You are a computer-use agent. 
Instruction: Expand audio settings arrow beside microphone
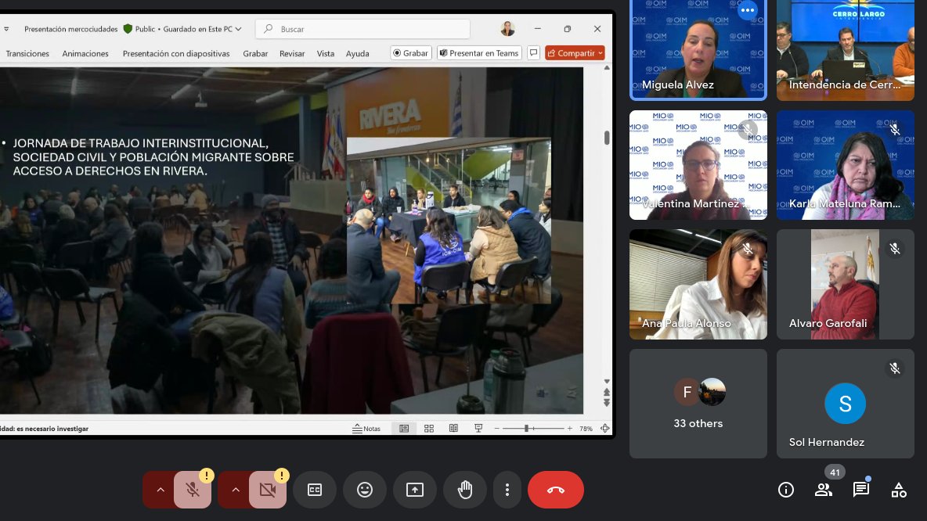(x=160, y=490)
